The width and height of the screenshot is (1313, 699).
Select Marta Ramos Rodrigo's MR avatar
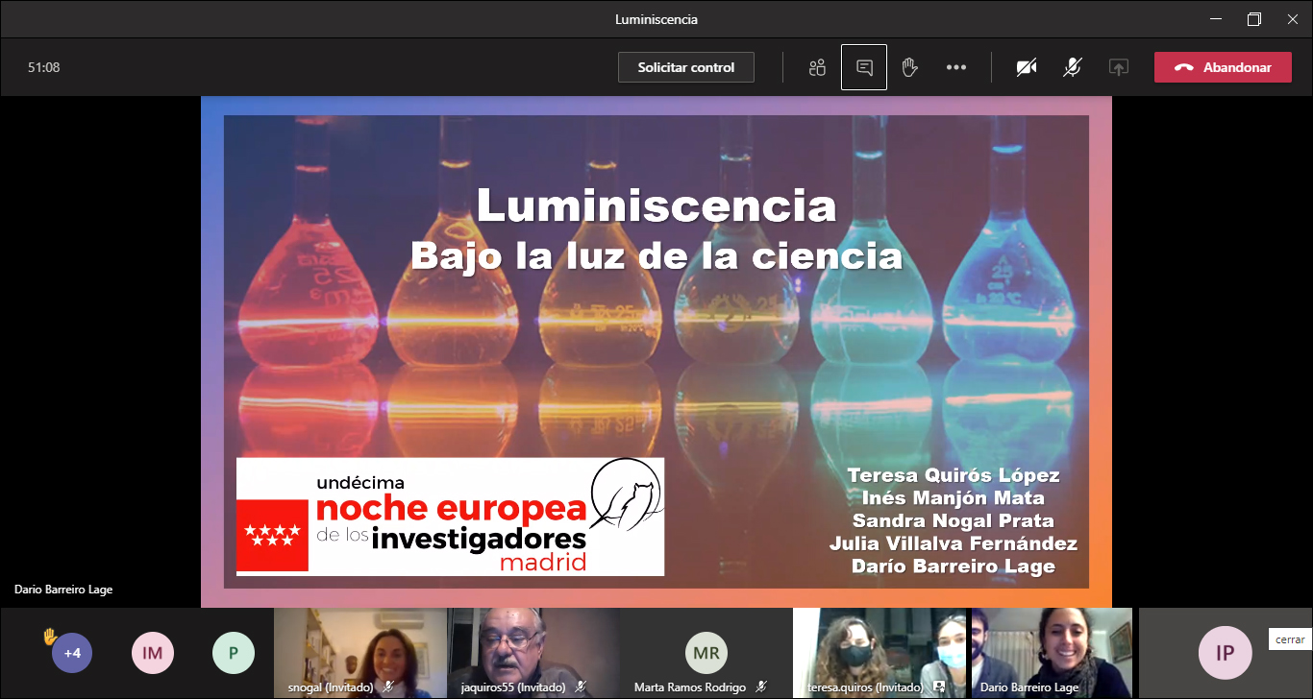click(x=706, y=653)
